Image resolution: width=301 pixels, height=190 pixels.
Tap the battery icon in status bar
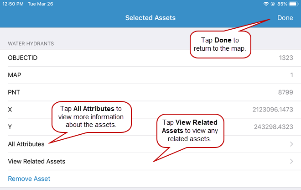tap(294, 4)
